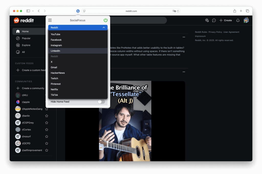Image resolution: width=262 pixels, height=174 pixels.
Task: Select X from the site list
Action: coord(78,62)
